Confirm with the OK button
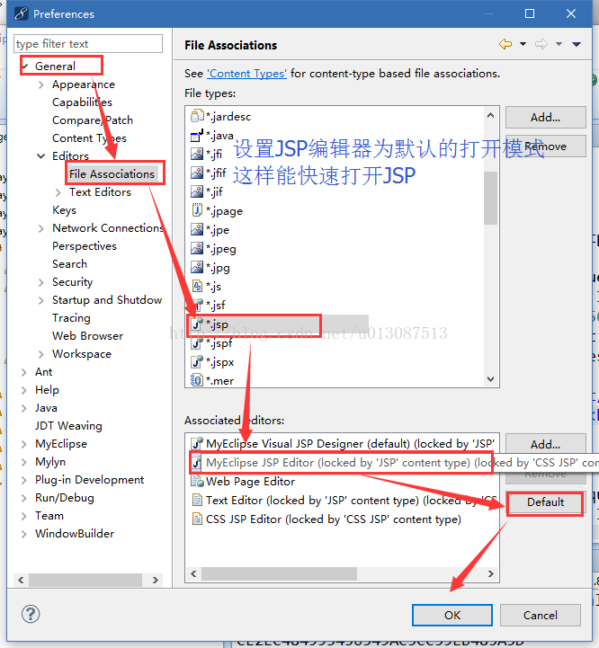This screenshot has height=648, width=599. pos(452,616)
